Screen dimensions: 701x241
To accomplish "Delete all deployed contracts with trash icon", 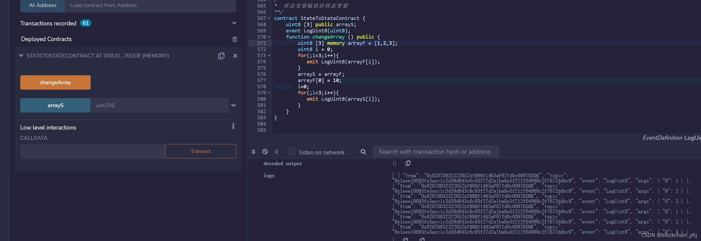I will [234, 39].
